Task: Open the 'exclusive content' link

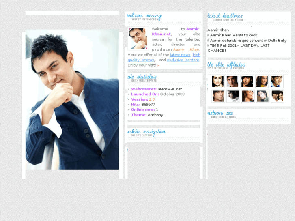Action: (x=183, y=60)
